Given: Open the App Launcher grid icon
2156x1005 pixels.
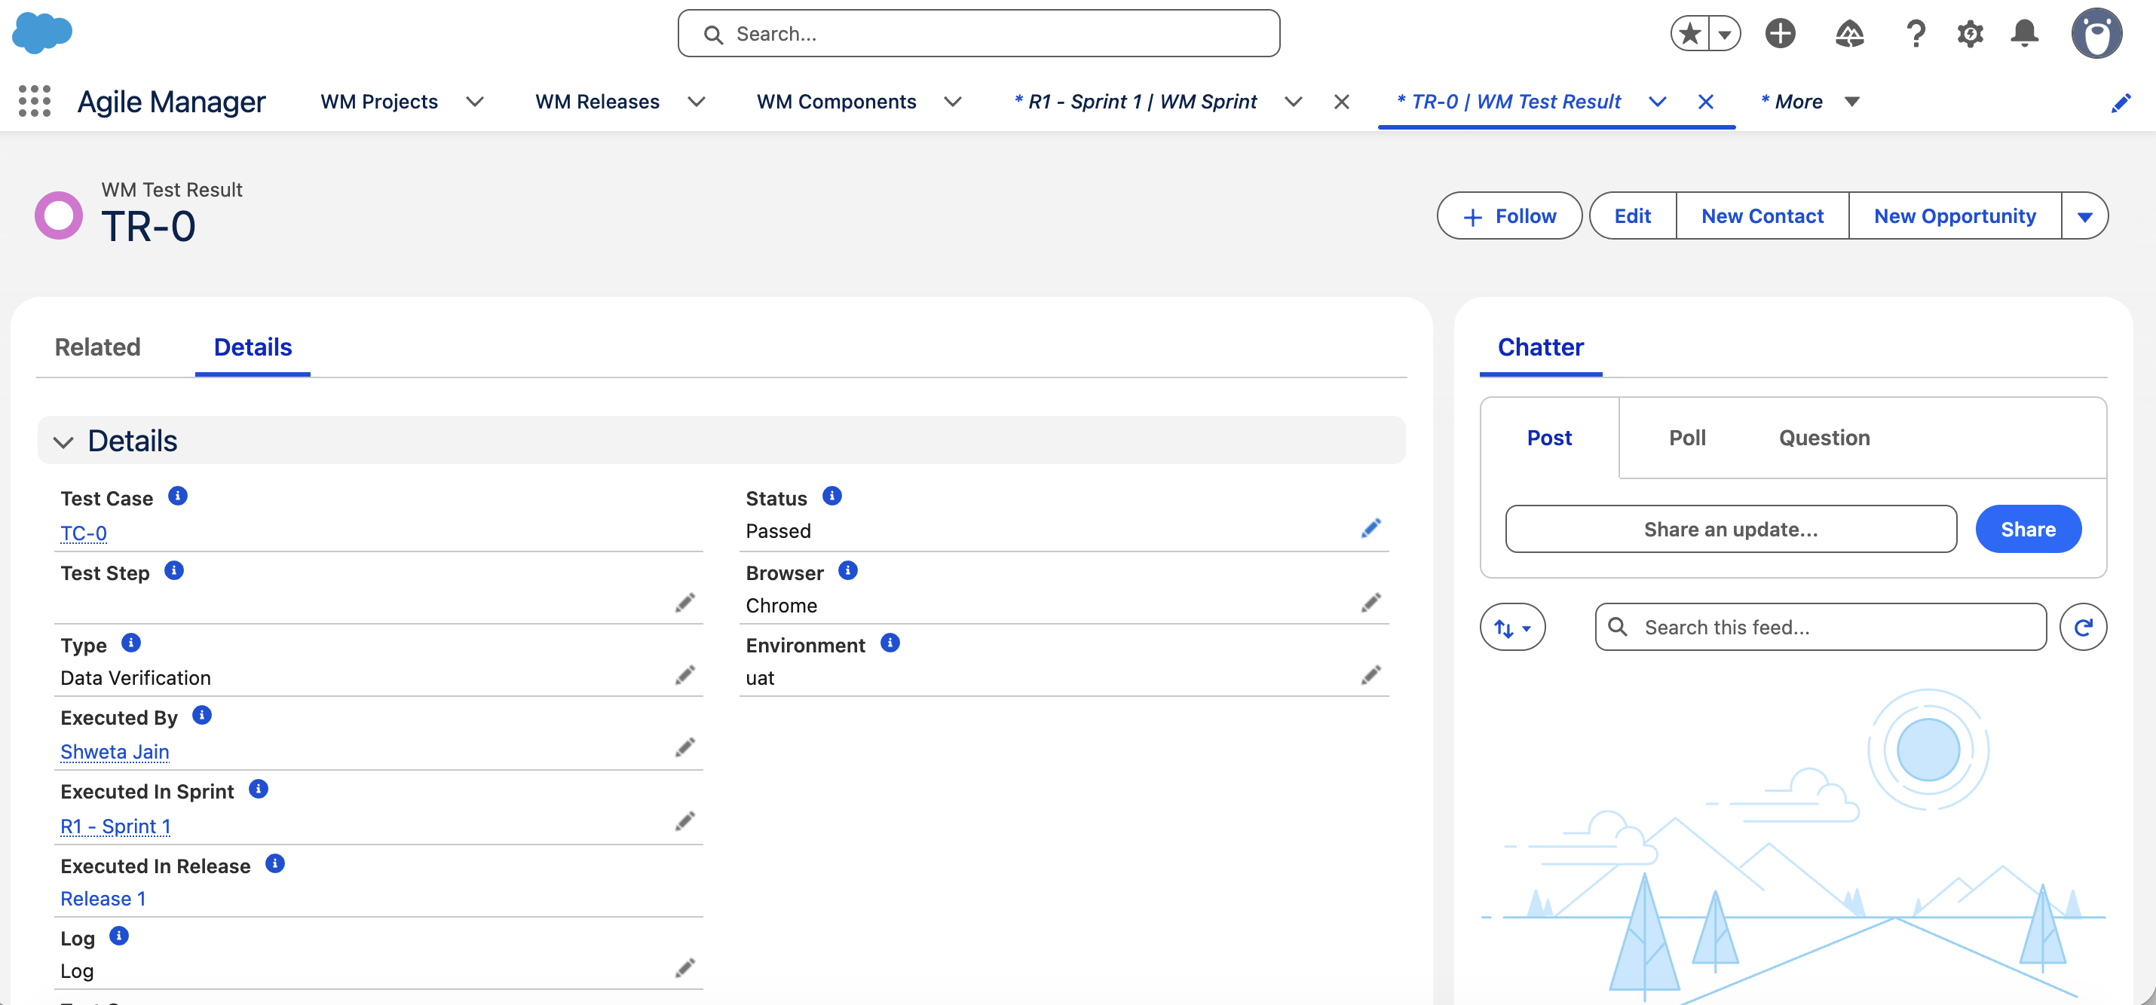Looking at the screenshot, I should click(x=35, y=101).
